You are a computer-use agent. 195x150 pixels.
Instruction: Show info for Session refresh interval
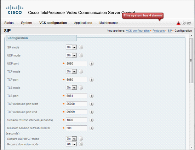click(x=91, y=120)
